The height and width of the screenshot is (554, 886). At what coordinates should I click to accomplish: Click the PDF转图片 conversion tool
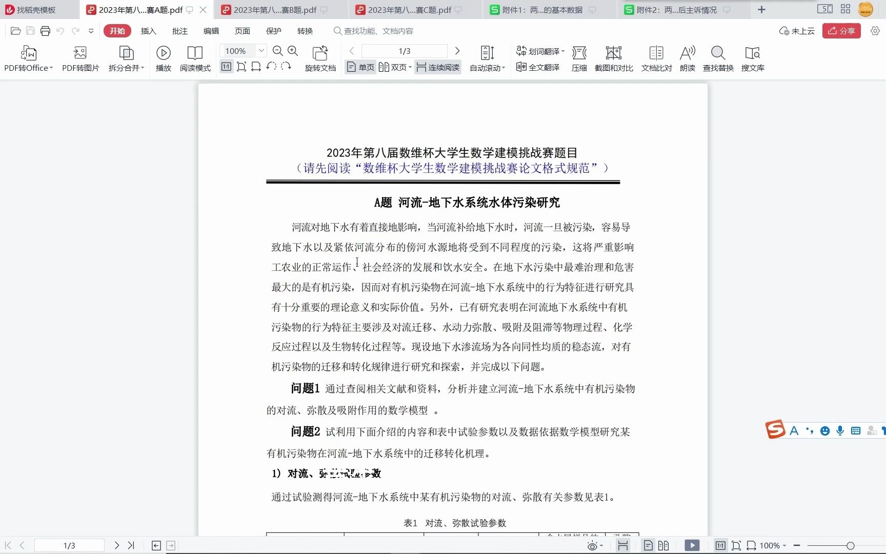click(79, 58)
